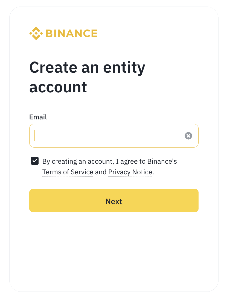Viewport: 227px width, 300px height.
Task: Click the Email label above the field
Action: (x=38, y=117)
